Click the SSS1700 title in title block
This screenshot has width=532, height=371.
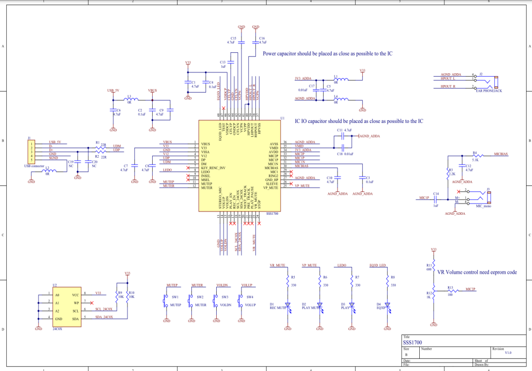coord(412,343)
